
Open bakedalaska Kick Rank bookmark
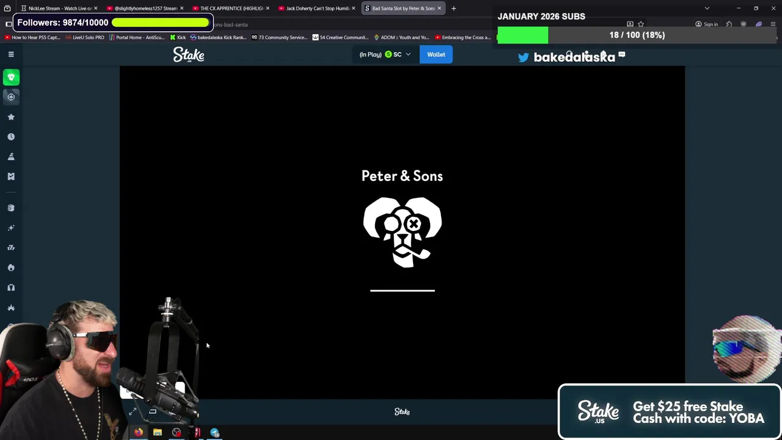tap(218, 37)
